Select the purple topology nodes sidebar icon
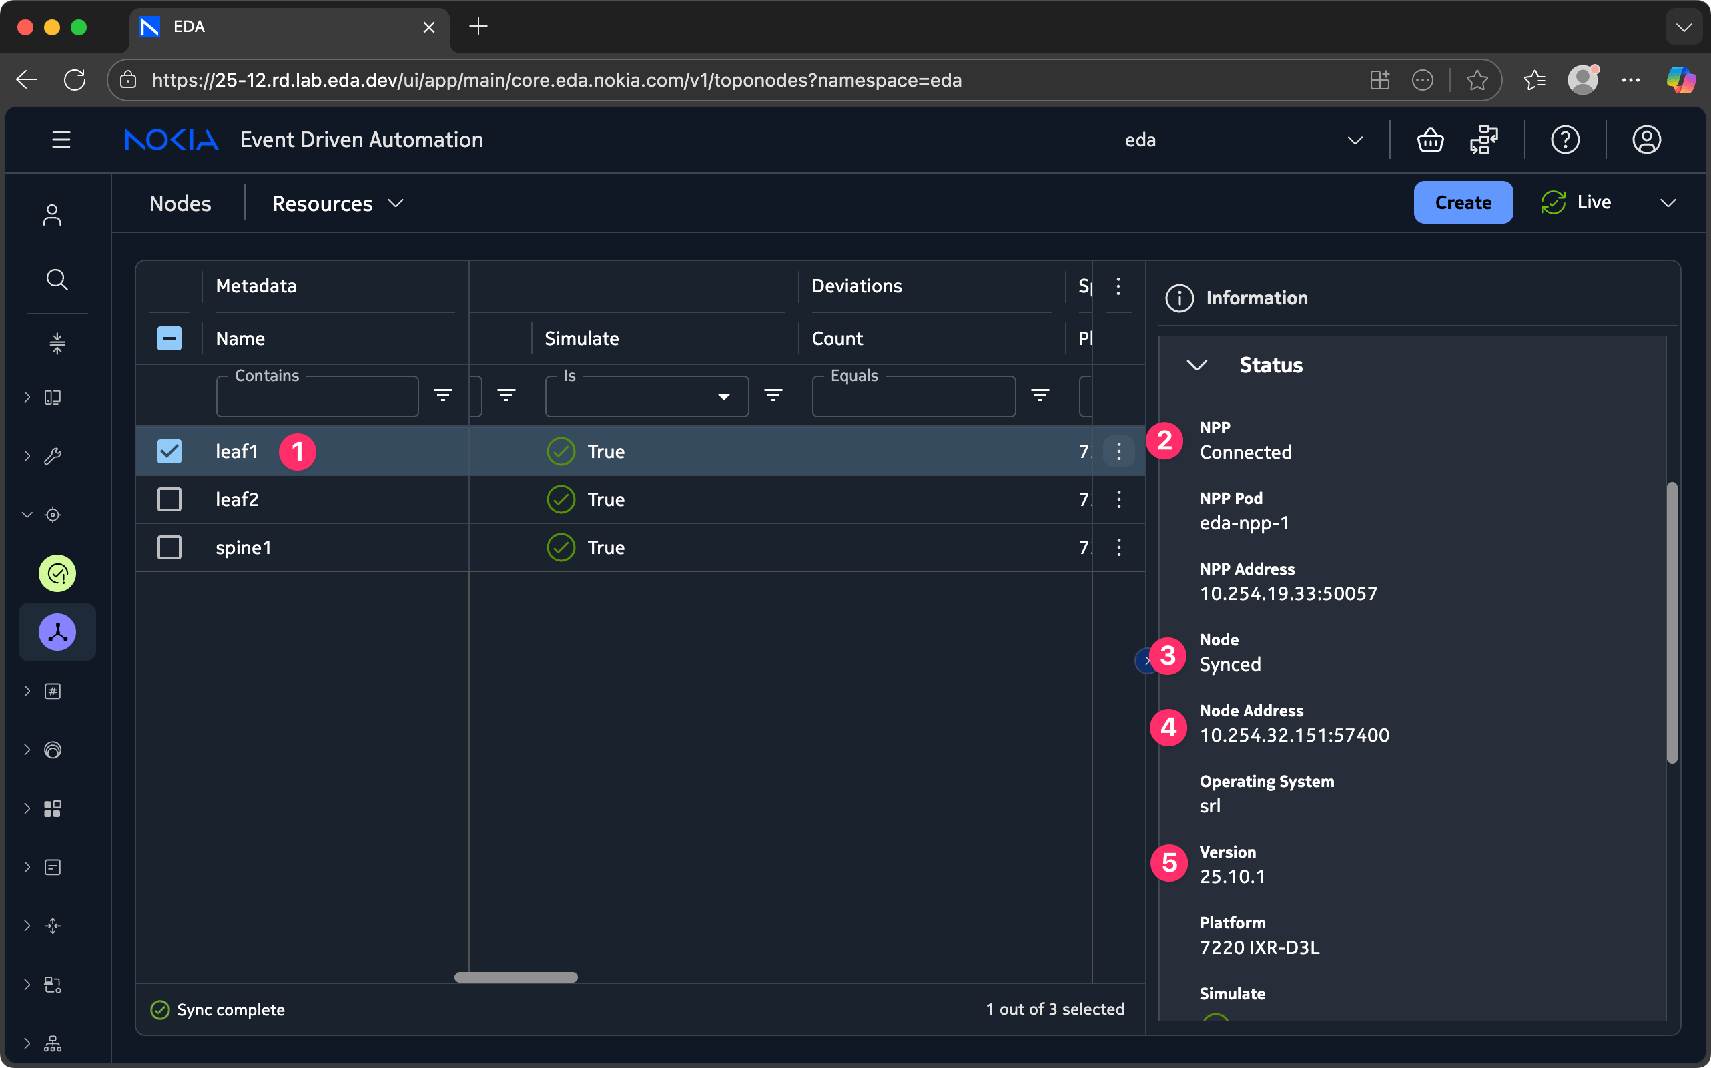 pyautogui.click(x=57, y=632)
